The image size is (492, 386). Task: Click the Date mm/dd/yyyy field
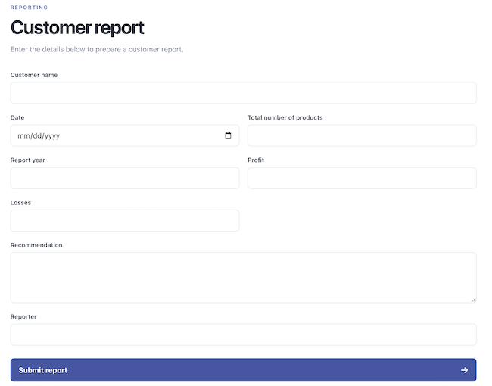pyautogui.click(x=125, y=135)
